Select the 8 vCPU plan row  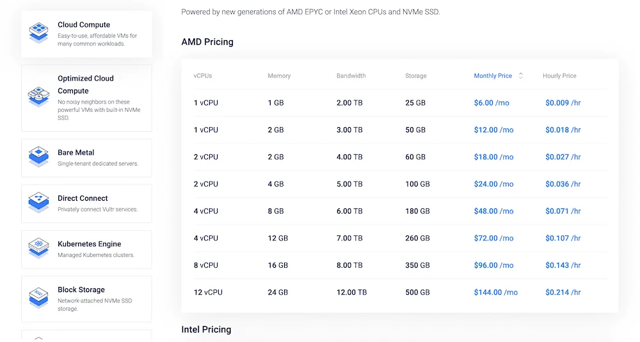(206, 265)
